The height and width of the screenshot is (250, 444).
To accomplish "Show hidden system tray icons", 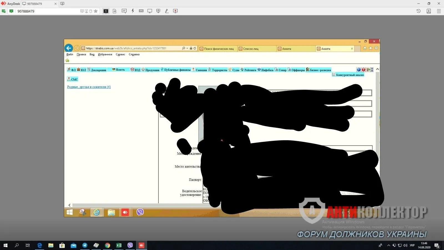I will point(389,245).
